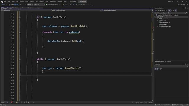This screenshot has width=189, height=106.
Task: Collapse the if block at line 23
Action: (x=19, y=17)
